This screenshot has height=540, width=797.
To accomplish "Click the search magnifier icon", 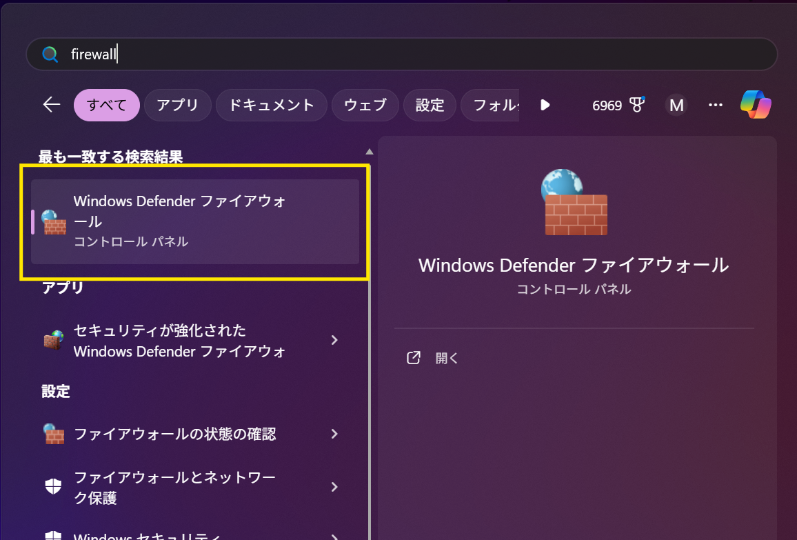I will pos(50,54).
